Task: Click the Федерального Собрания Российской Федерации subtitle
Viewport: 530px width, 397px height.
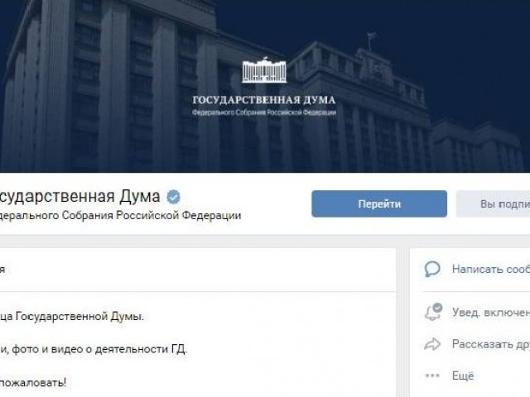Action: pyautogui.click(x=120, y=215)
